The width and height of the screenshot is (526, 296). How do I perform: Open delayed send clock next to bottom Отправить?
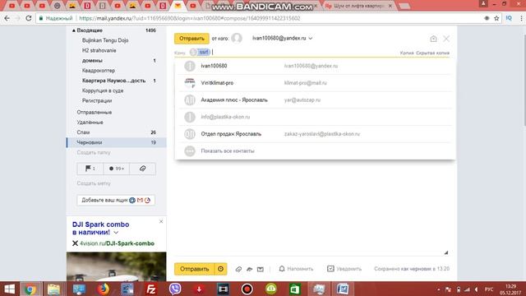tap(221, 269)
